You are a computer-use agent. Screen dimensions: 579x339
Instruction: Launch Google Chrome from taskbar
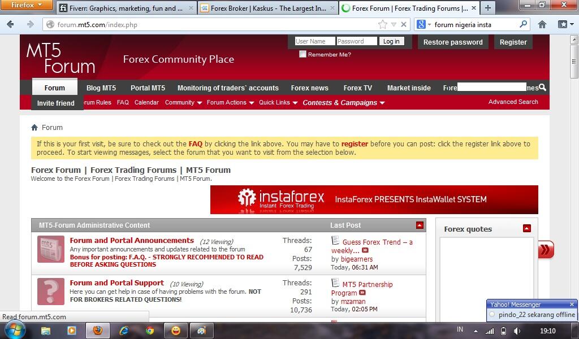coord(149,331)
